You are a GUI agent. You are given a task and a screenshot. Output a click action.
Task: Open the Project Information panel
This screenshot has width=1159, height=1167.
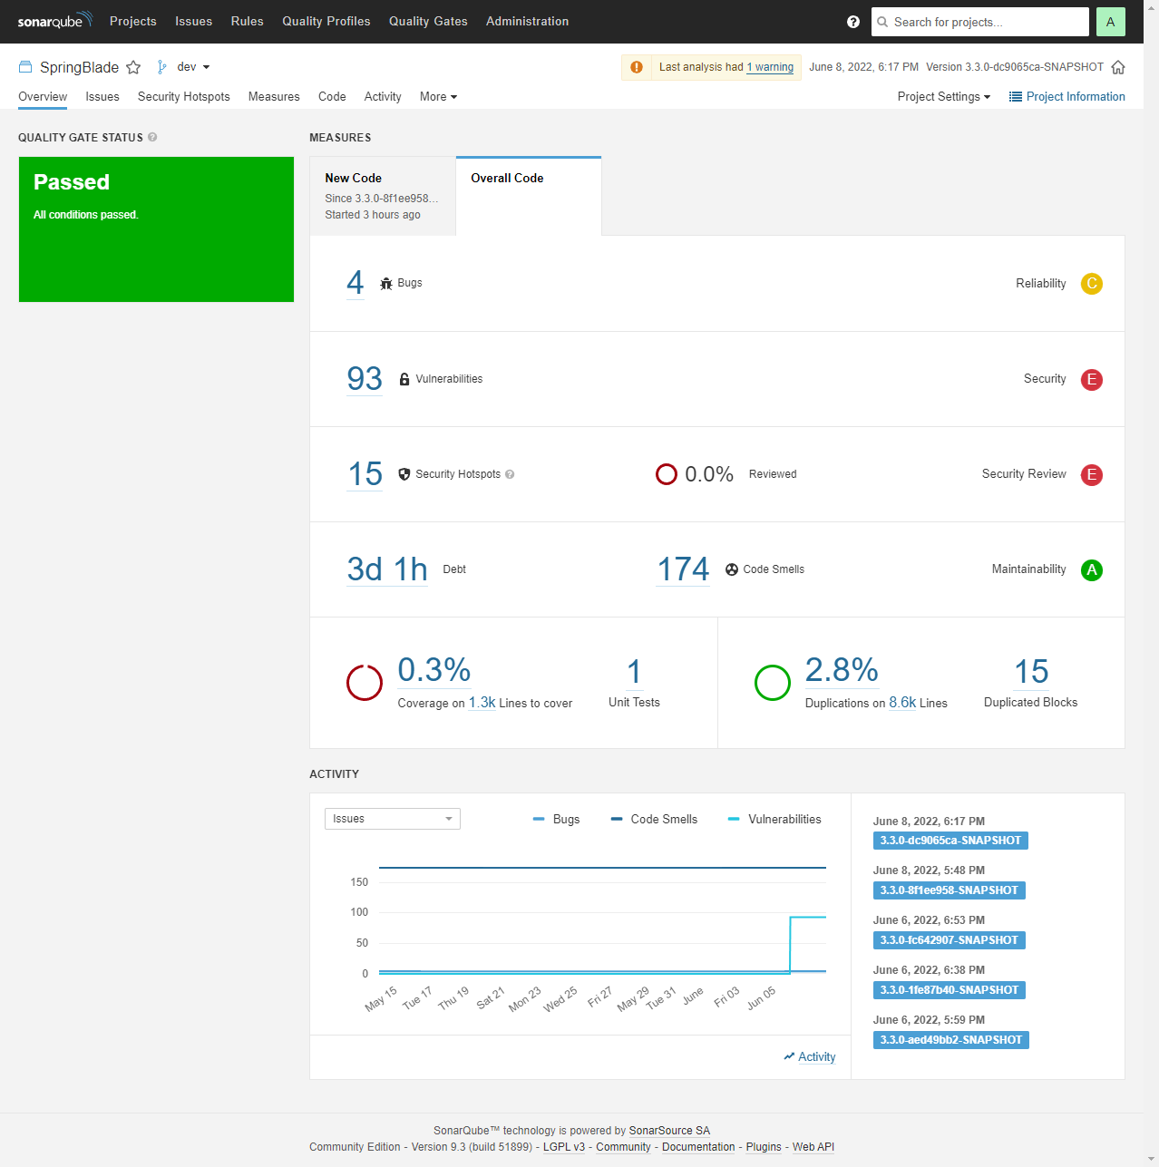pyautogui.click(x=1067, y=97)
